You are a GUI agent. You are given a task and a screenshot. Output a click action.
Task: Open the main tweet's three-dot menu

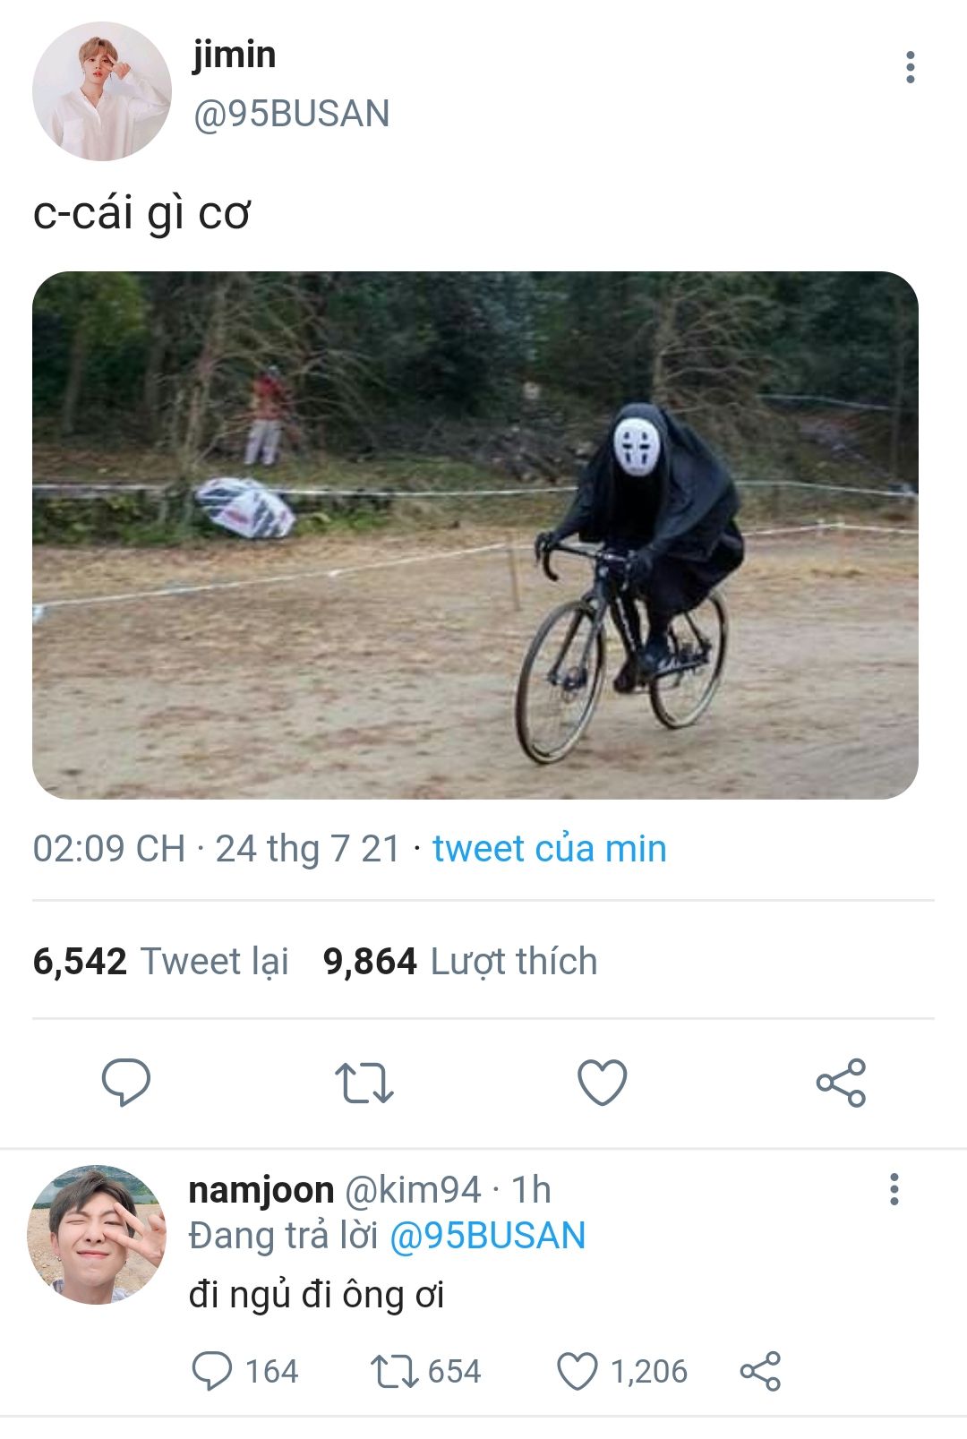coord(910,67)
